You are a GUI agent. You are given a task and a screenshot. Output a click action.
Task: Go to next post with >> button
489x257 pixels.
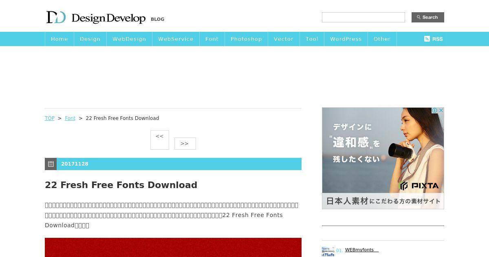pos(185,144)
